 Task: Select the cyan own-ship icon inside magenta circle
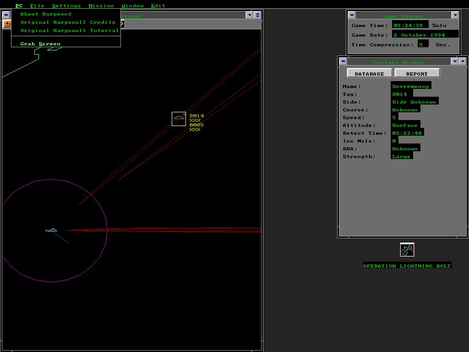[x=51, y=230]
